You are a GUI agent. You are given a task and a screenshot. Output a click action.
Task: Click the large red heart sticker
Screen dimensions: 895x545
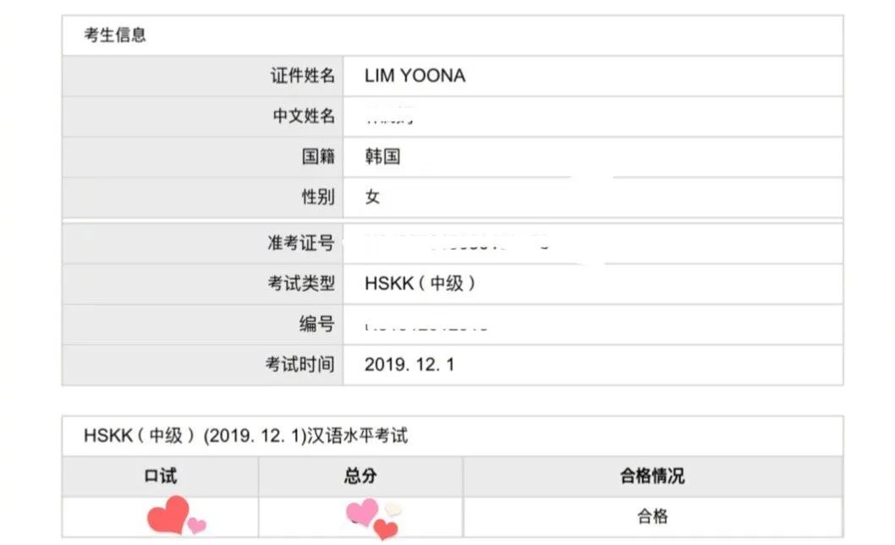(x=167, y=515)
